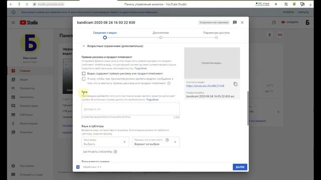The image size is (321, 180).
Task: Open Подробнее link under product placement
Action: (140, 68)
